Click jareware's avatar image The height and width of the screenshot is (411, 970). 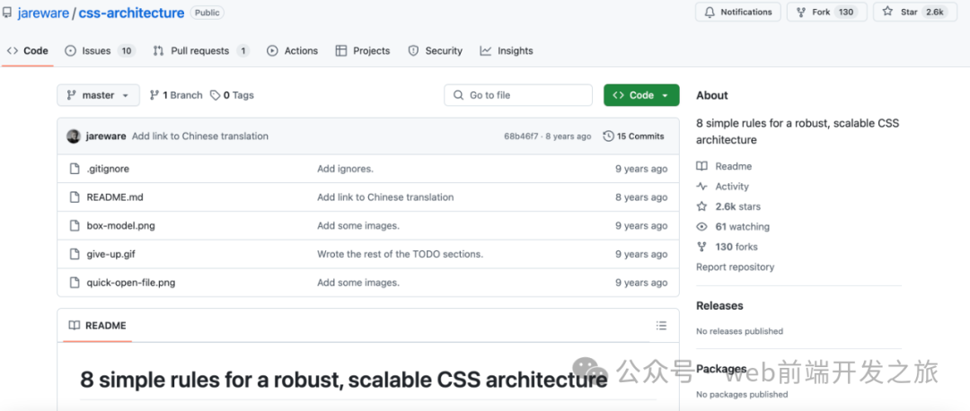click(74, 136)
